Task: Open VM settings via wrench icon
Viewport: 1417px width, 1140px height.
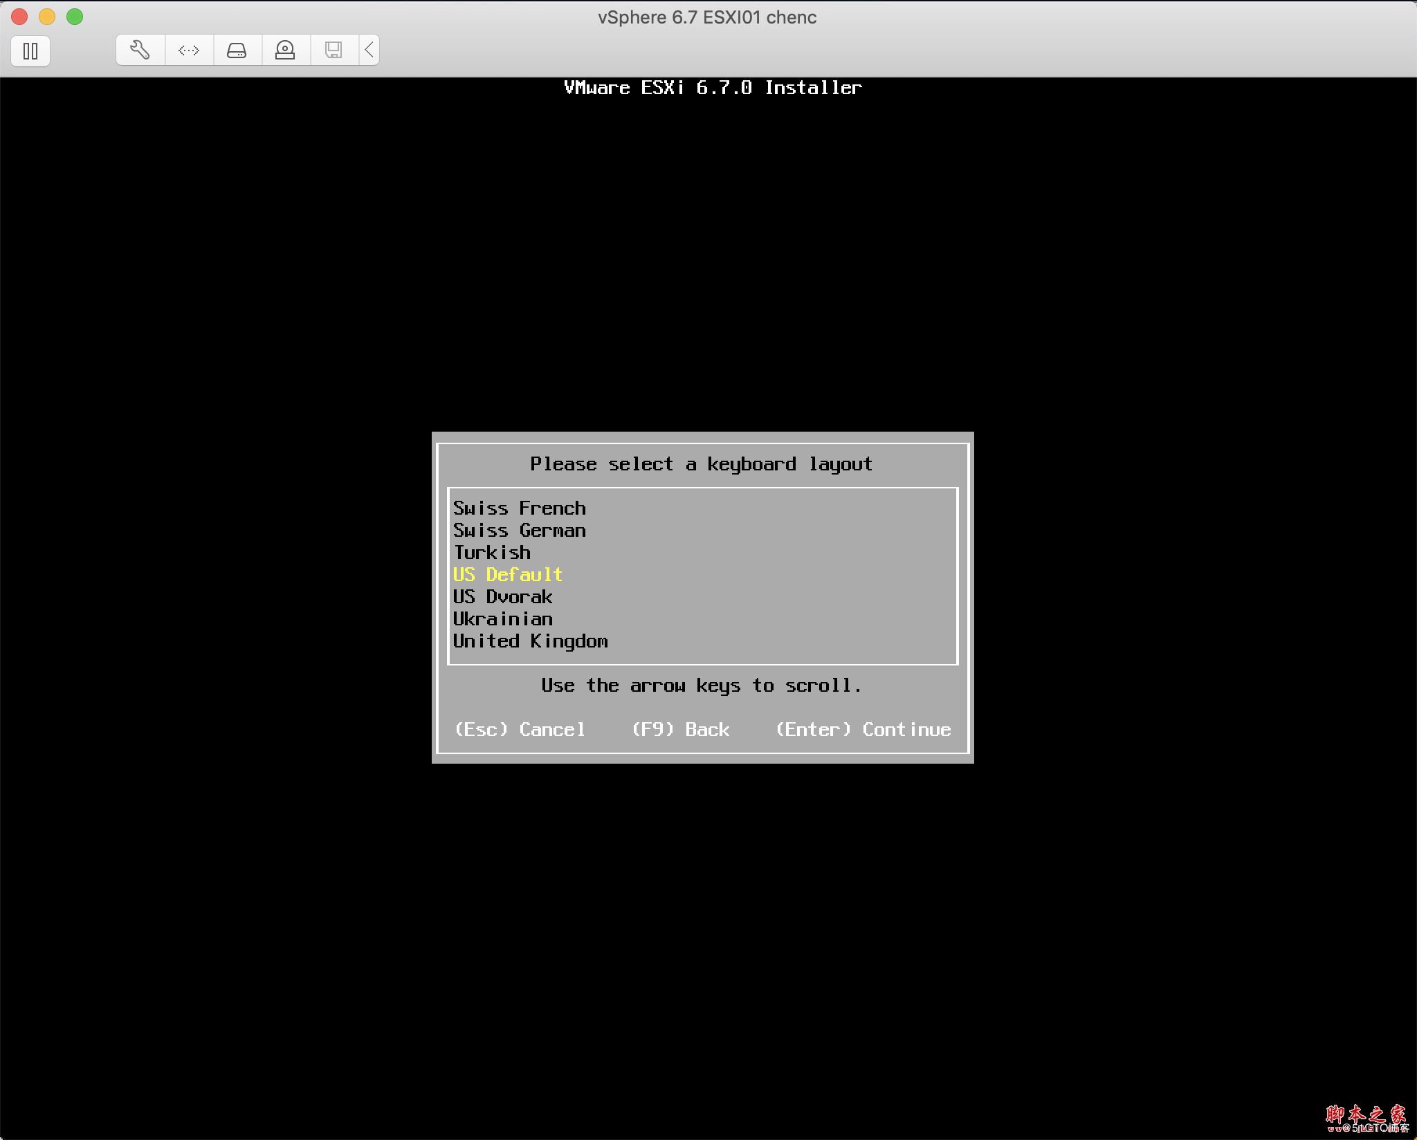Action: pos(140,50)
